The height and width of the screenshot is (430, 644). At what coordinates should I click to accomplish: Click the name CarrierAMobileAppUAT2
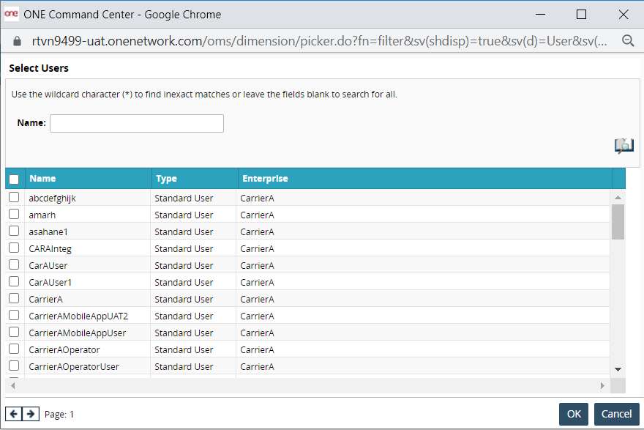coord(78,316)
